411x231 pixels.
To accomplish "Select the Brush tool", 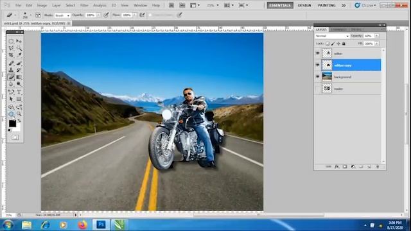I will tap(19, 63).
